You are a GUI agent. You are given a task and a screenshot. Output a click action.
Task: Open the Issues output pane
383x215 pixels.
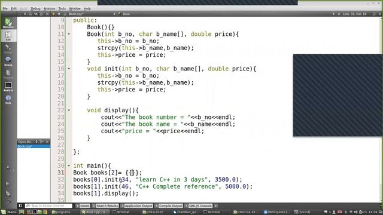(83, 205)
